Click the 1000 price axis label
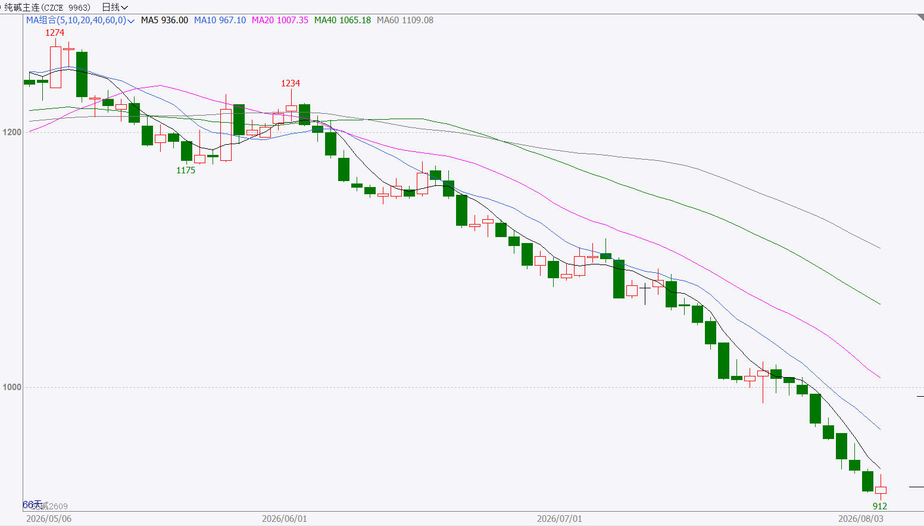Screen dimensions: 924x526 (12, 387)
